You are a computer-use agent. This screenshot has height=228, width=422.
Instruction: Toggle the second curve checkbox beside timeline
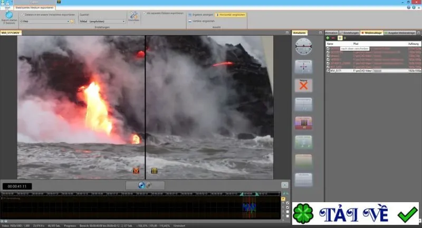287,207
